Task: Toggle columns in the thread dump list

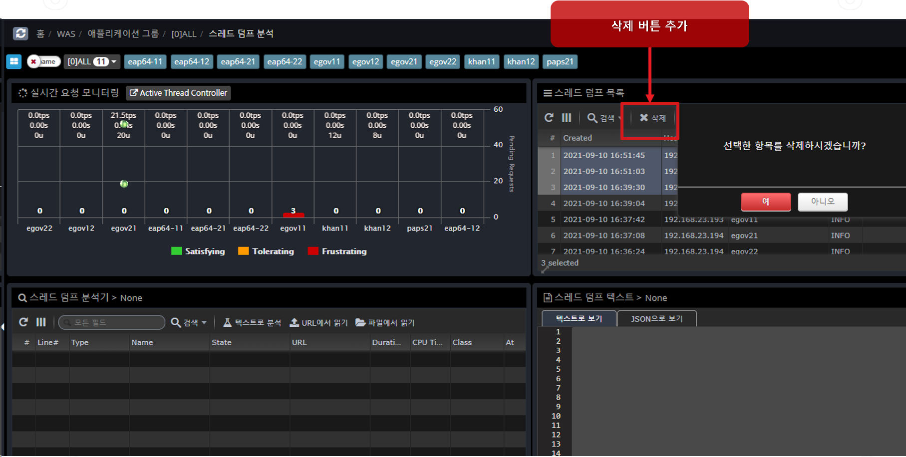Action: [566, 118]
